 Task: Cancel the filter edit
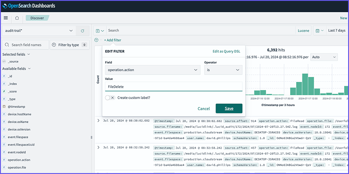pos(204,108)
